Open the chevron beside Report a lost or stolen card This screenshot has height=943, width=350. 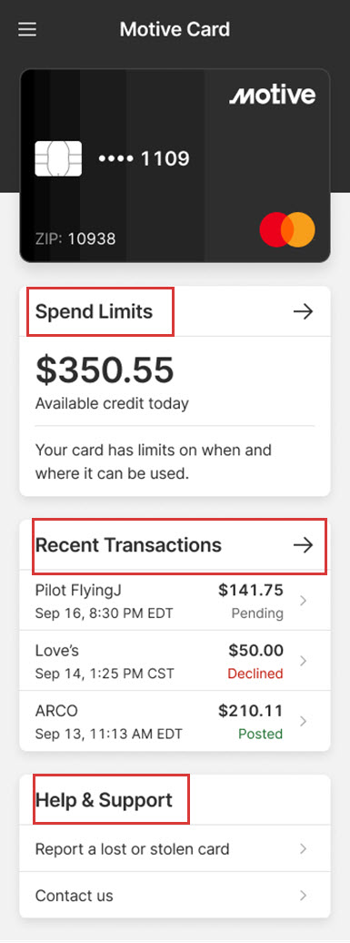pos(303,848)
